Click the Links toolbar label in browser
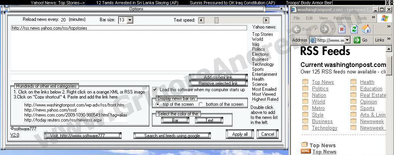The image size is (394, 155). pyautogui.click(x=380, y=40)
